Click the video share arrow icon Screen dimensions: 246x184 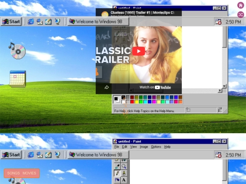107,87
